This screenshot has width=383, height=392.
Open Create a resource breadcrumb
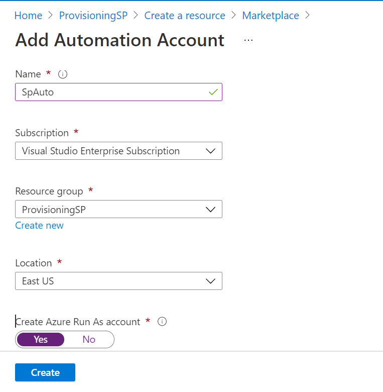(185, 16)
